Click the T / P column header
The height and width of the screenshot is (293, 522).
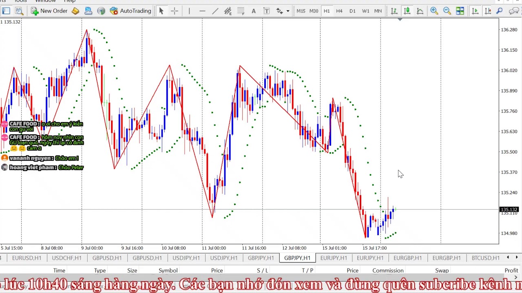pos(307,270)
